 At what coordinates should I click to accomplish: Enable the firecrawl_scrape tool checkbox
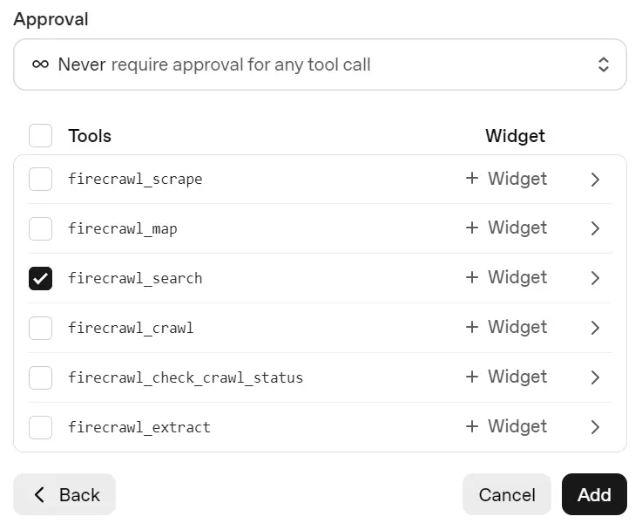point(41,179)
